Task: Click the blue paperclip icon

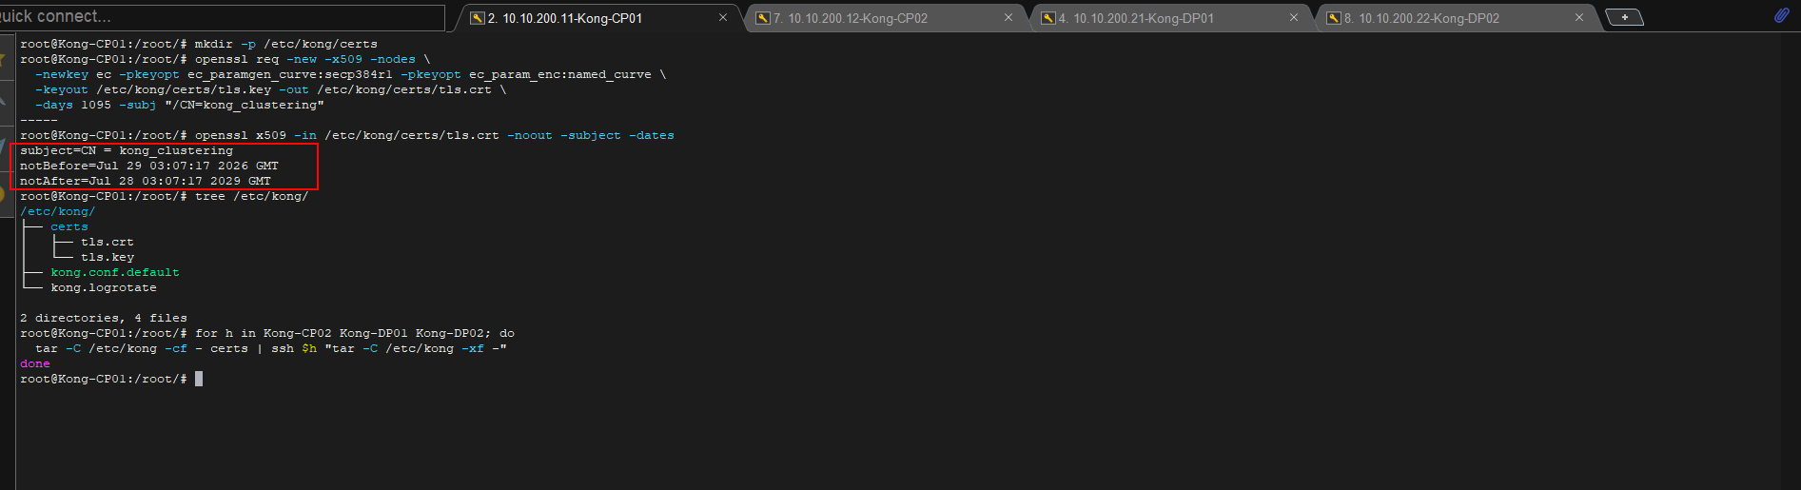Action: pos(1781,15)
